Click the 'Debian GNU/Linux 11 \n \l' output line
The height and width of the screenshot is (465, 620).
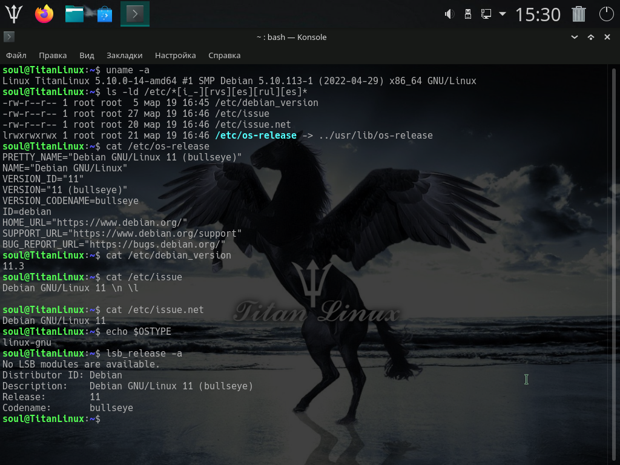click(x=70, y=288)
